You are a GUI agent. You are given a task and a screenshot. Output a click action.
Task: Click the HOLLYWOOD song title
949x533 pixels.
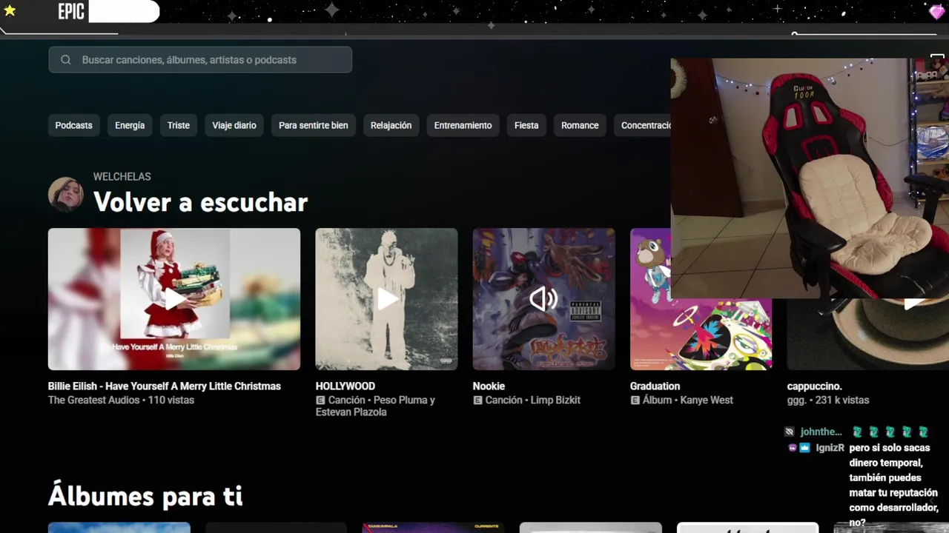point(345,386)
